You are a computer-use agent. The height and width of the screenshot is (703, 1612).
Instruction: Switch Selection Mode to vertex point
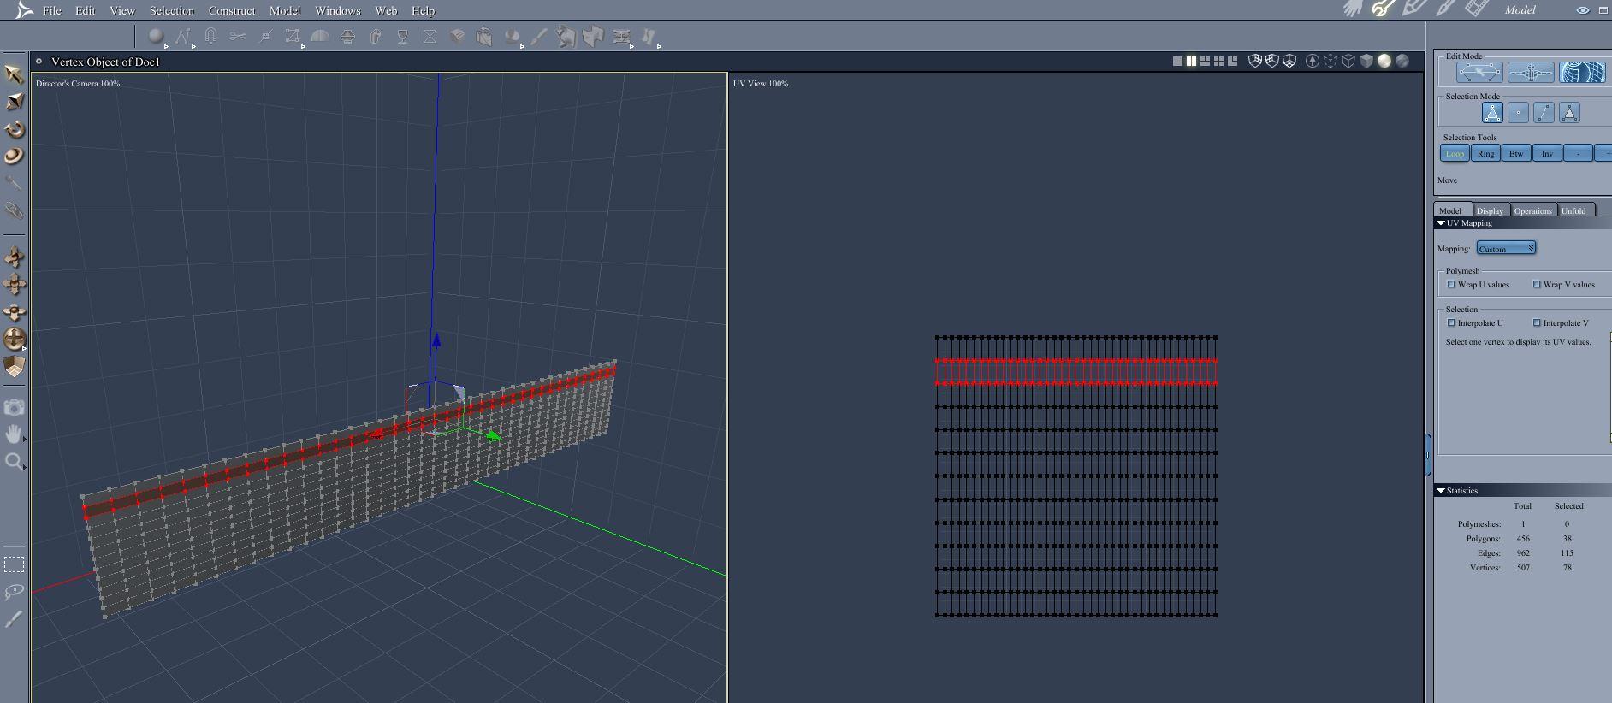click(1518, 113)
